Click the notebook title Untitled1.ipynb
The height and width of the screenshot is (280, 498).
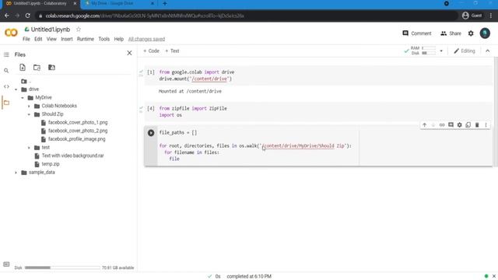[51, 30]
